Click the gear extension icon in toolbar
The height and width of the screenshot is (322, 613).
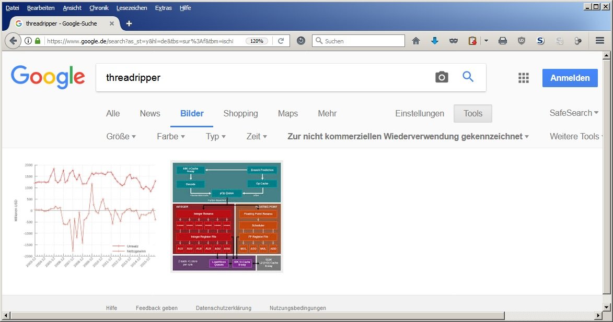(578, 41)
